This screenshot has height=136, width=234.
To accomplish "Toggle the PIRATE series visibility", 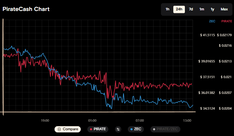I will [98, 129].
